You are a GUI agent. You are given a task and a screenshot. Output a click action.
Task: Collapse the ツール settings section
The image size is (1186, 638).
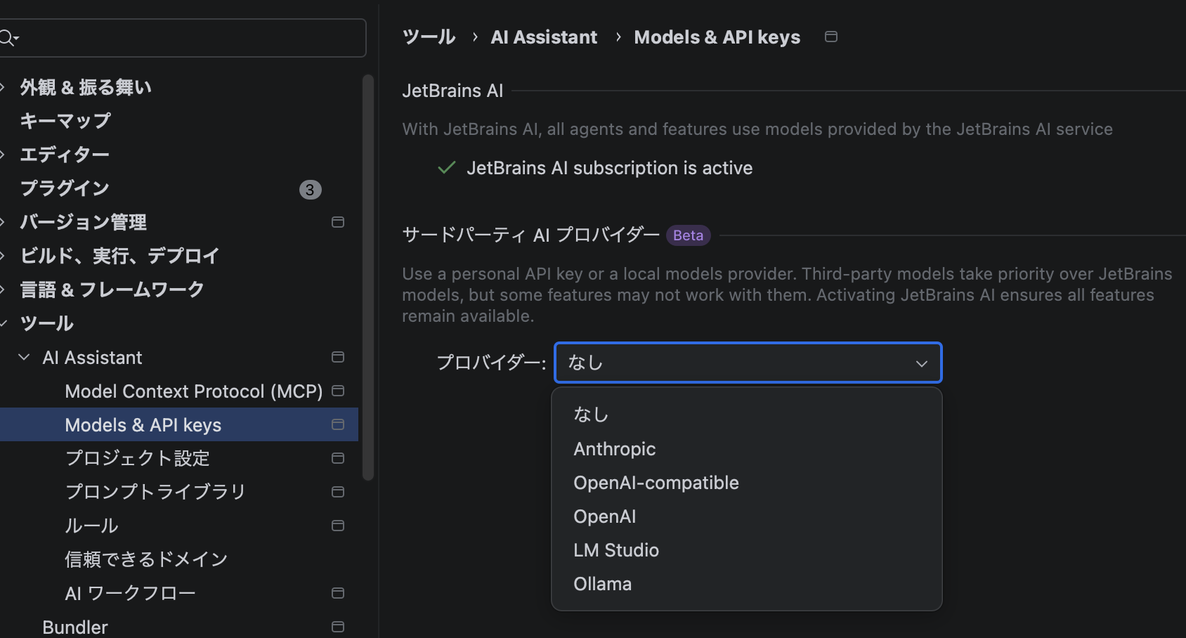click(4, 323)
